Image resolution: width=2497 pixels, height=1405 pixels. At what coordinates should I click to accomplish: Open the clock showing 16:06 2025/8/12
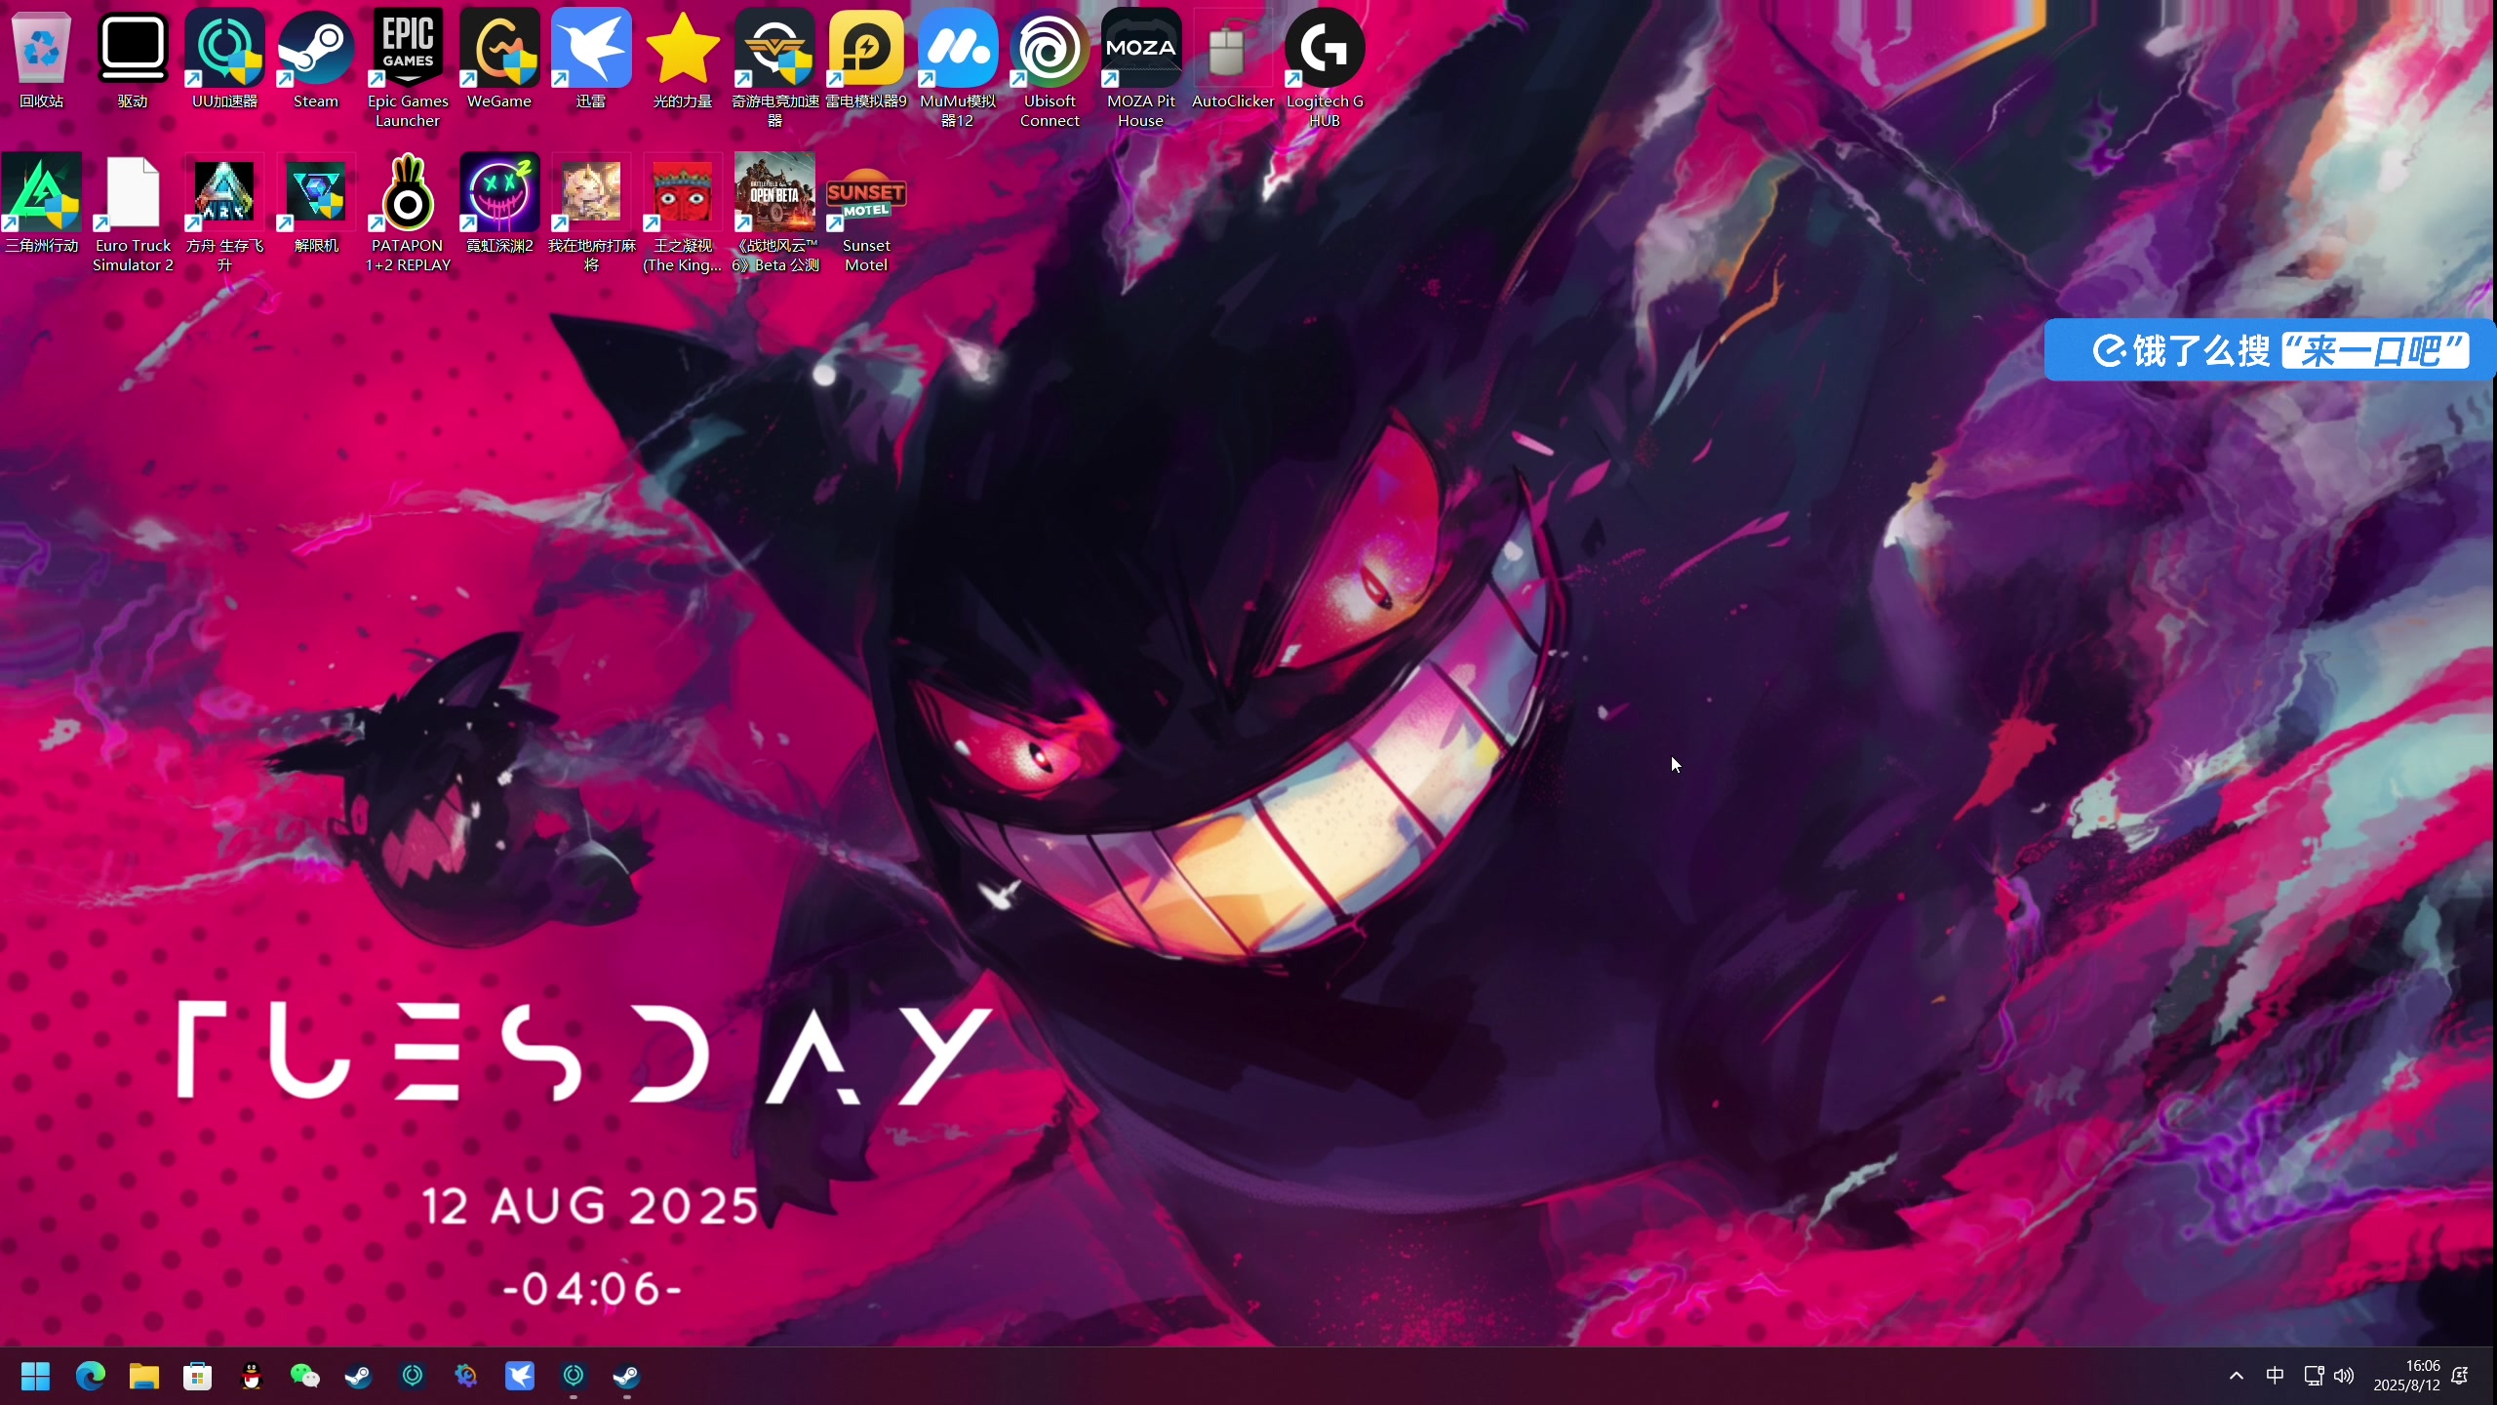(x=2406, y=1376)
